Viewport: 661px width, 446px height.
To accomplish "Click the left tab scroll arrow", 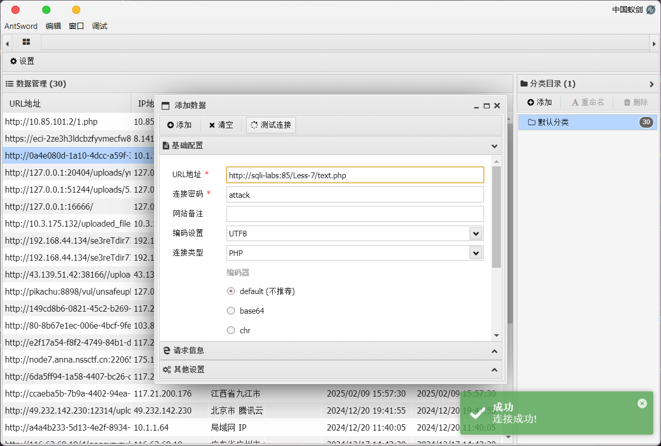I will coord(7,44).
